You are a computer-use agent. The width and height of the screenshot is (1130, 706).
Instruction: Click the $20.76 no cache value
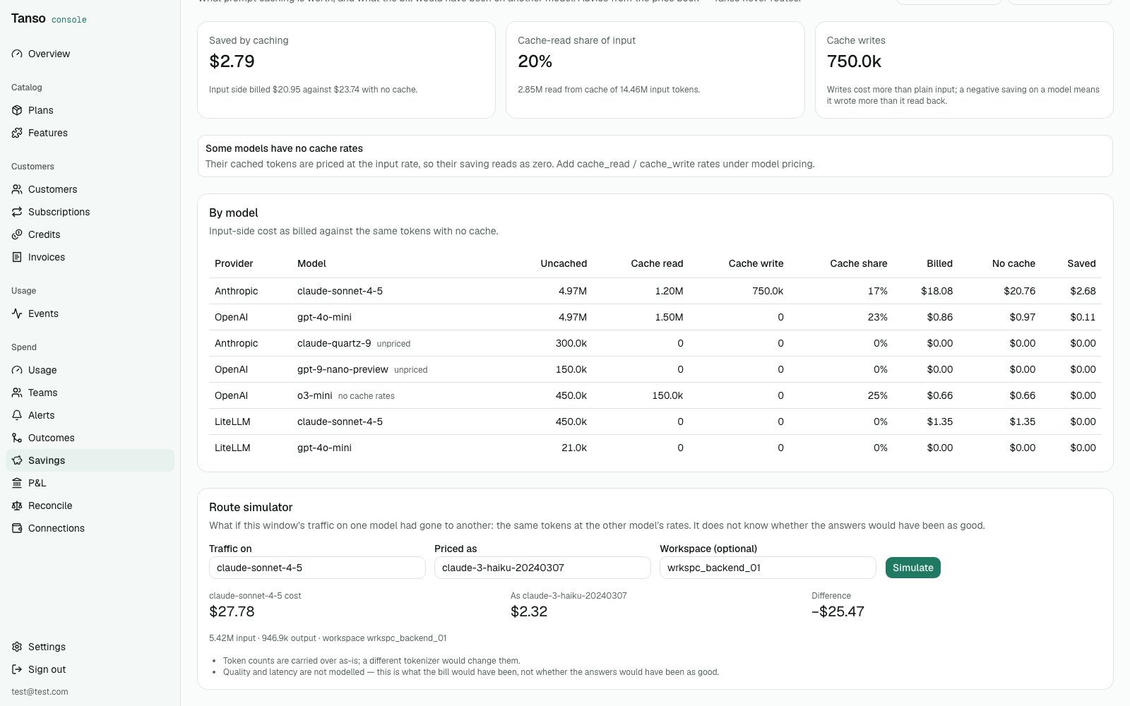pos(1019,291)
